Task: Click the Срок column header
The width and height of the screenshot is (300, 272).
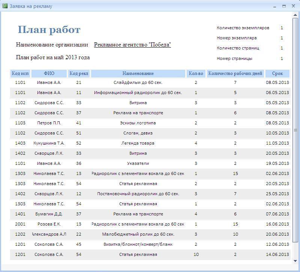Action: pyautogui.click(x=277, y=73)
